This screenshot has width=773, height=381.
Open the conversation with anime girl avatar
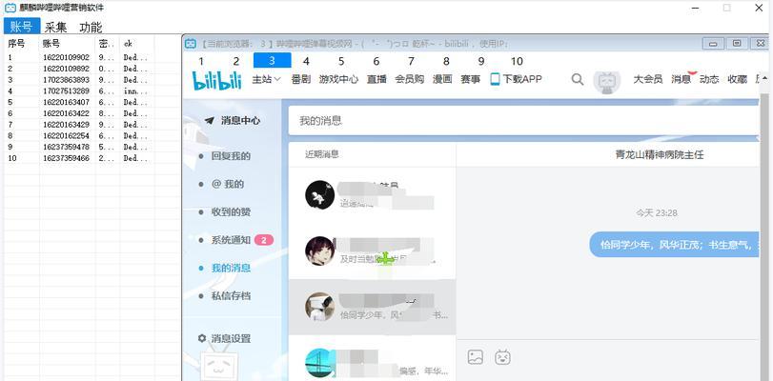372,251
